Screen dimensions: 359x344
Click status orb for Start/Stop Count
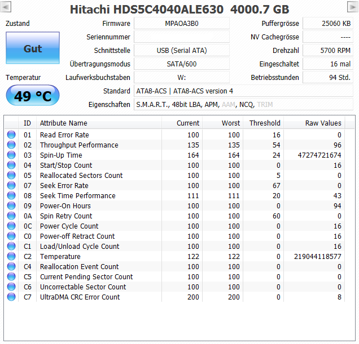pyautogui.click(x=11, y=165)
